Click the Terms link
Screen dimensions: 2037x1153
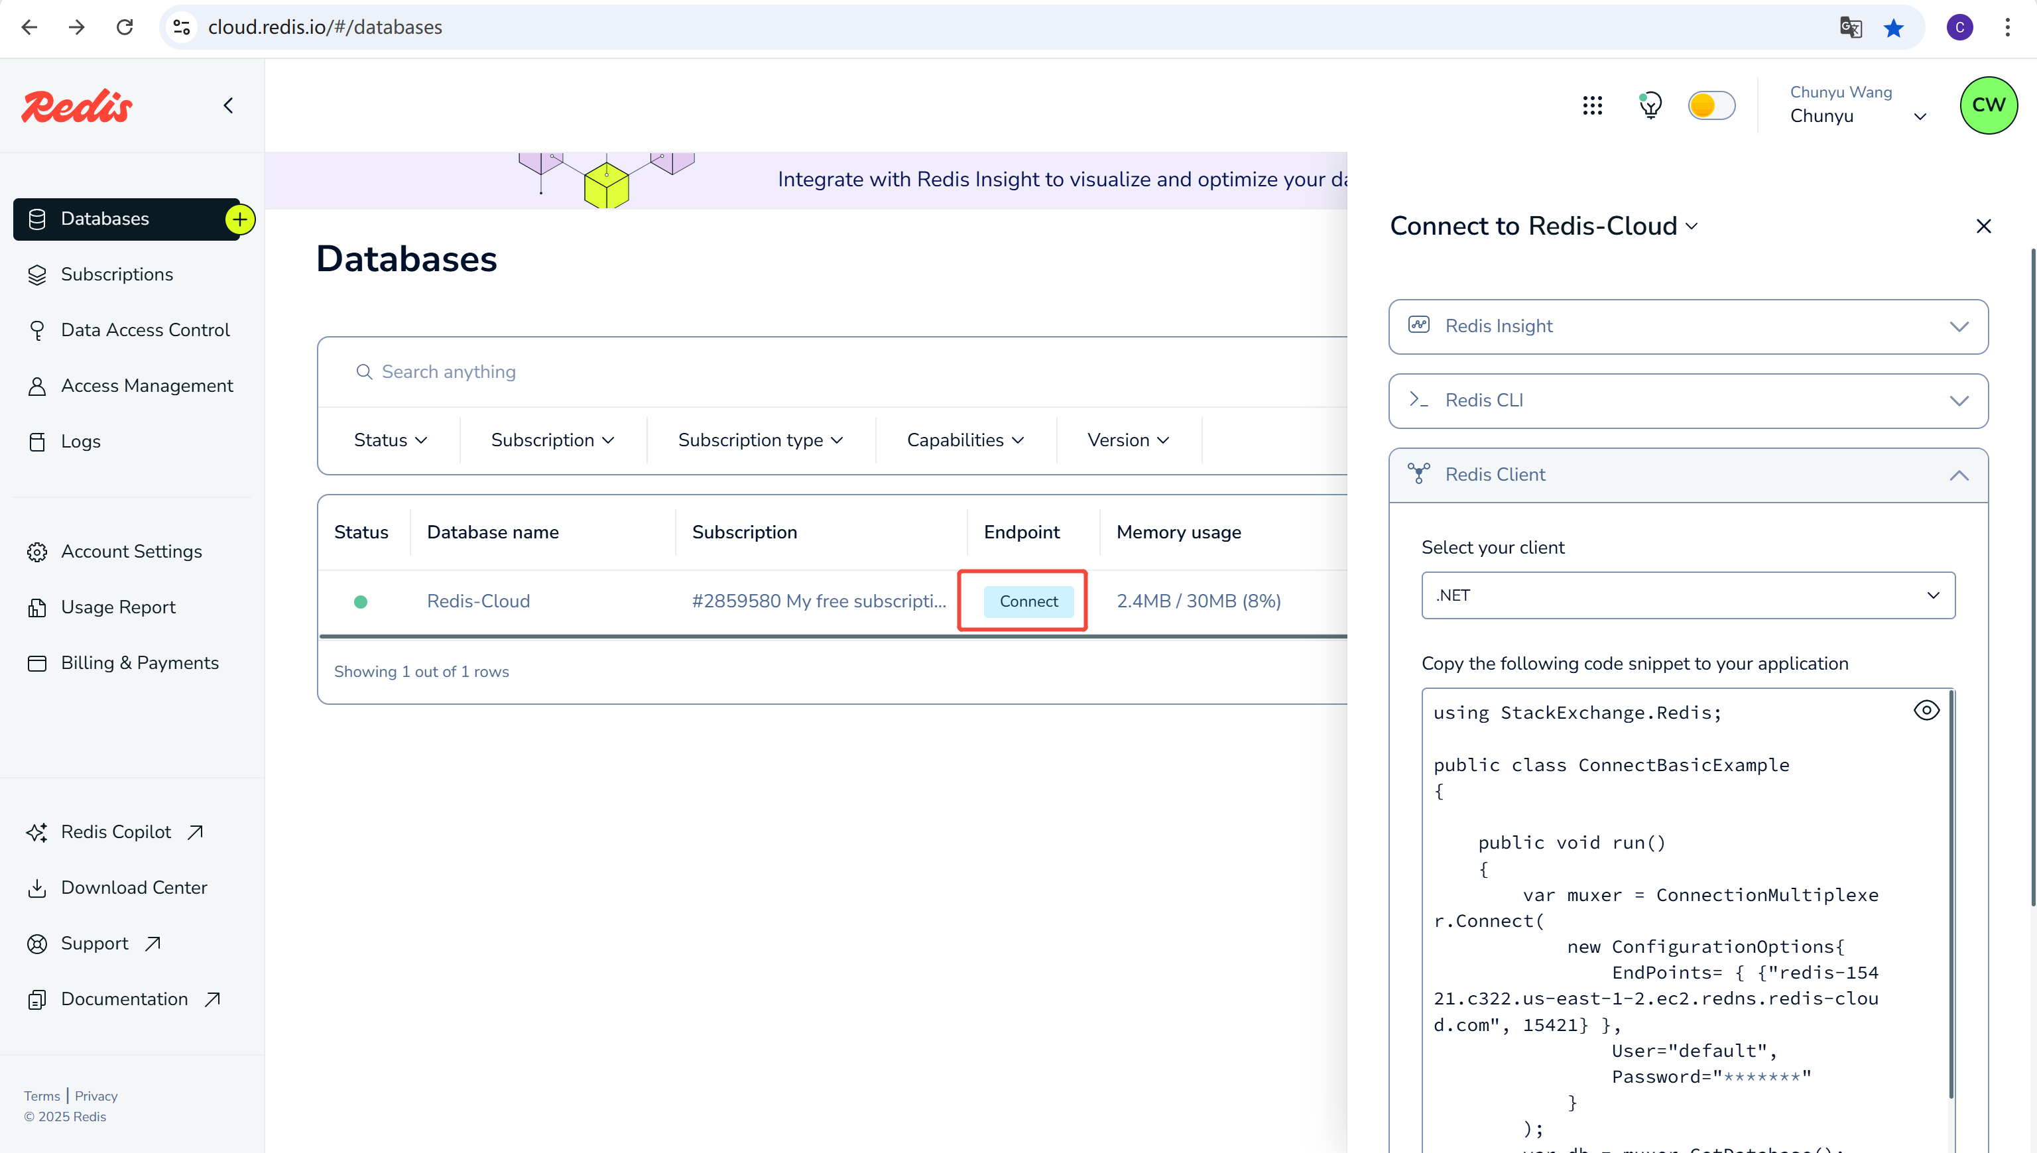pos(42,1096)
